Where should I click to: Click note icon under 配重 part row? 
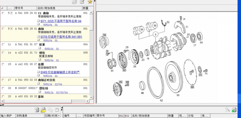(x=40, y=48)
